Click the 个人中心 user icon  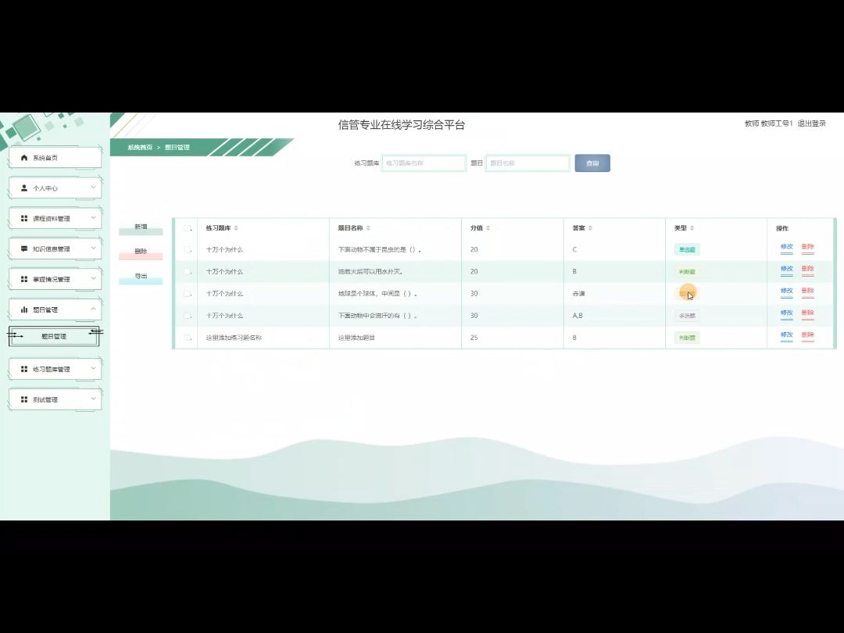click(x=23, y=188)
